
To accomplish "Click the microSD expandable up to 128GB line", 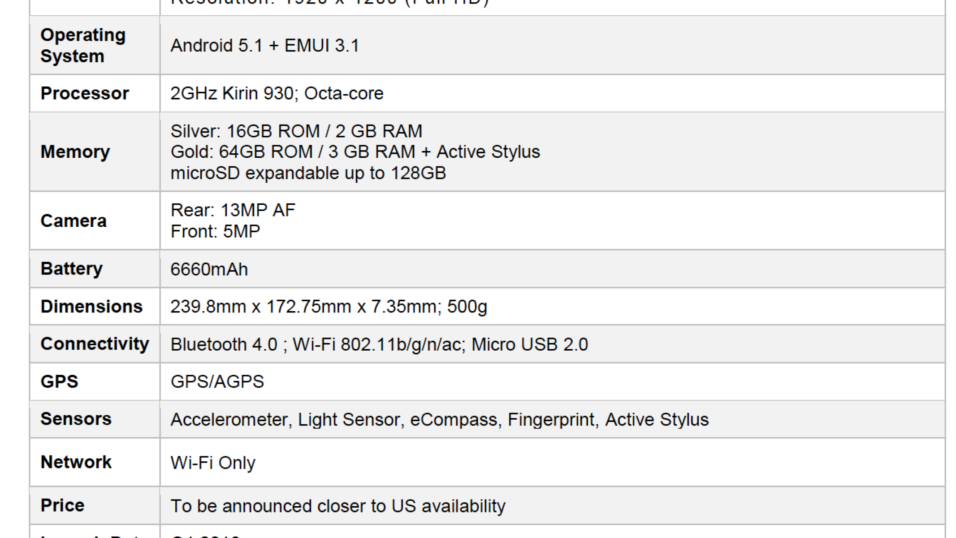I will 308,173.
